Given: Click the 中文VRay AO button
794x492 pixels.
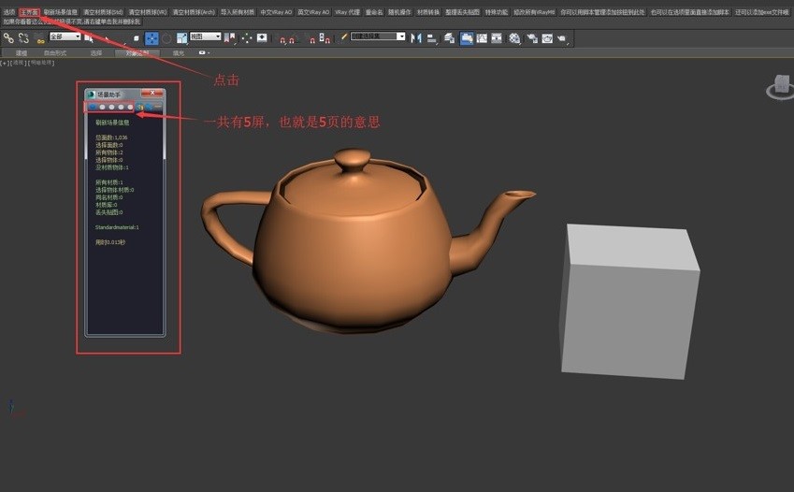Looking at the screenshot, I should point(276,11).
